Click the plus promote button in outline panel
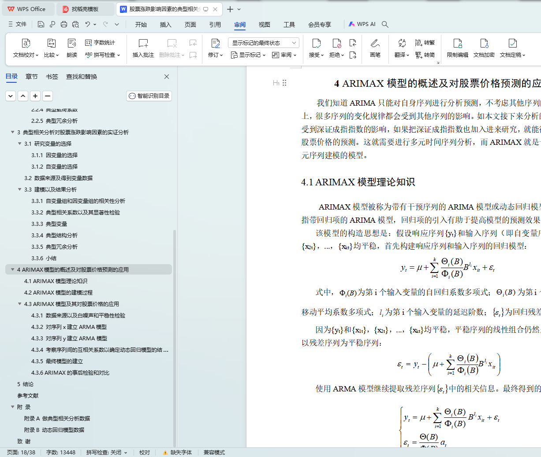The height and width of the screenshot is (457, 541). 35,96
